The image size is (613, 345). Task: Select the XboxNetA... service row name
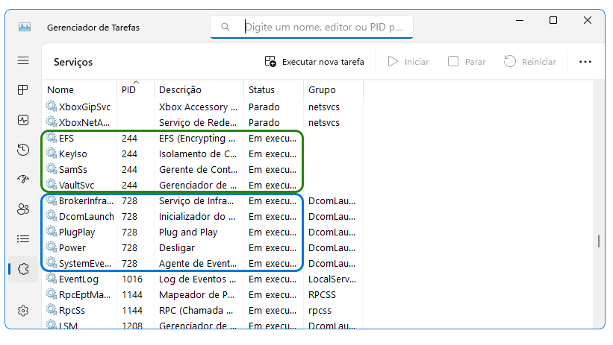click(x=84, y=122)
